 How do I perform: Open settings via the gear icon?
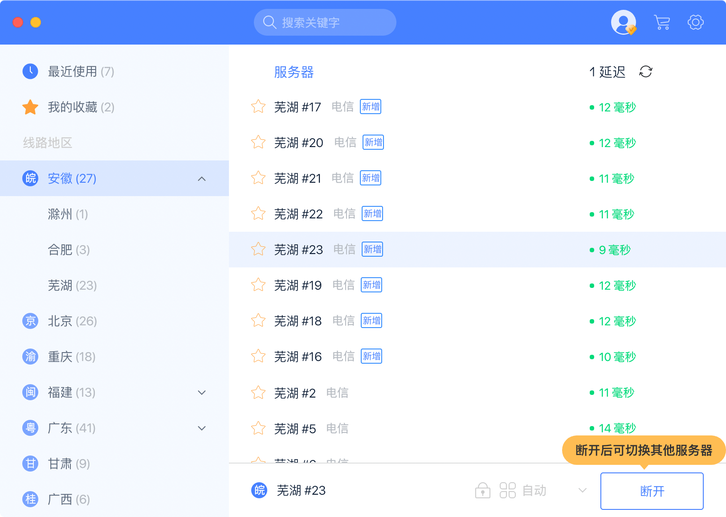click(695, 22)
